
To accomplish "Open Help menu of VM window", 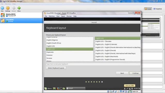I will [75, 16].
